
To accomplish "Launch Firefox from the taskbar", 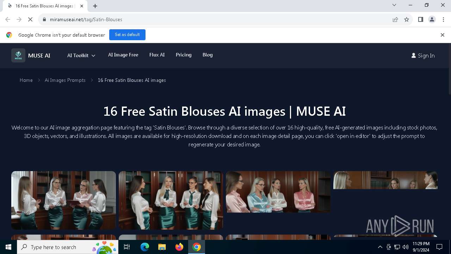I will point(179,247).
